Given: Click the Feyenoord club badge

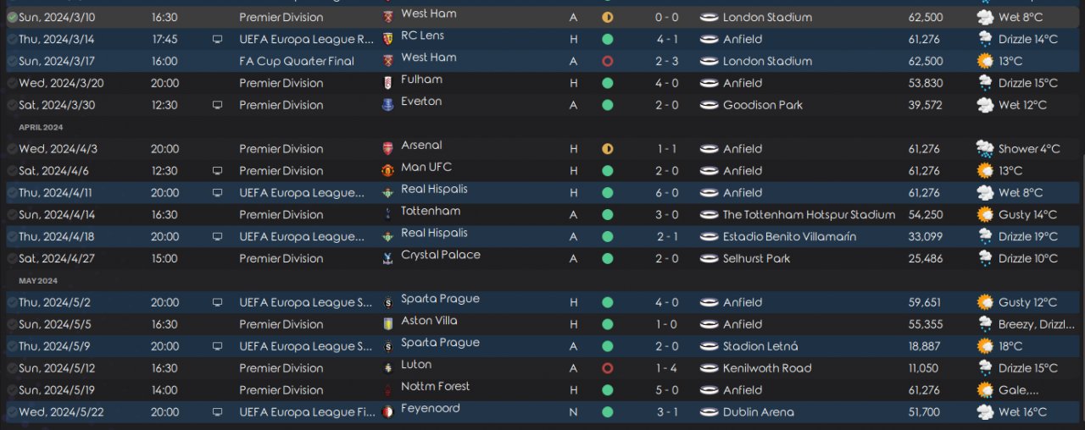Looking at the screenshot, I should (x=388, y=412).
